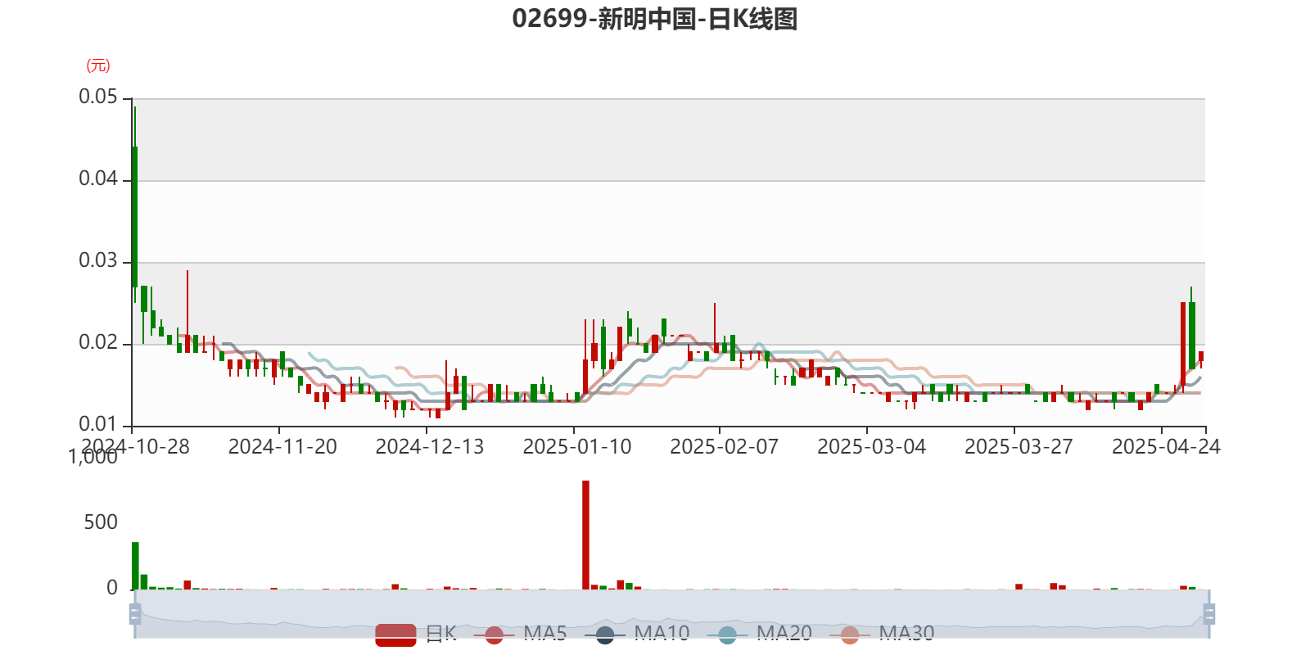Toggle the MA30 line legend
The image size is (1310, 655).
click(x=882, y=634)
